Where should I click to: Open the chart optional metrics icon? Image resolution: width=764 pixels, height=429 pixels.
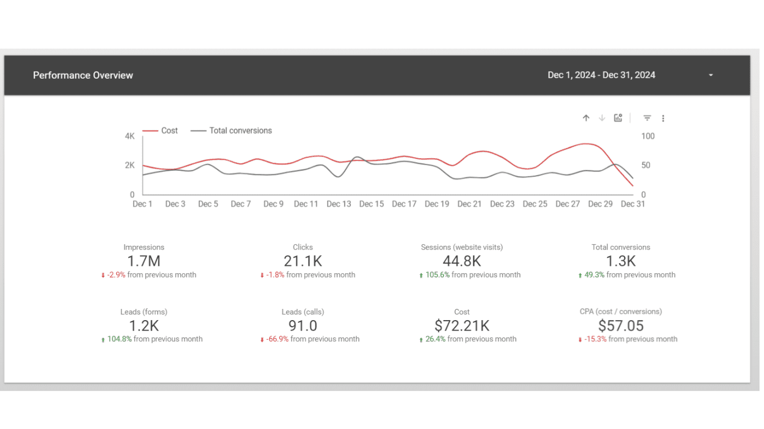(618, 118)
